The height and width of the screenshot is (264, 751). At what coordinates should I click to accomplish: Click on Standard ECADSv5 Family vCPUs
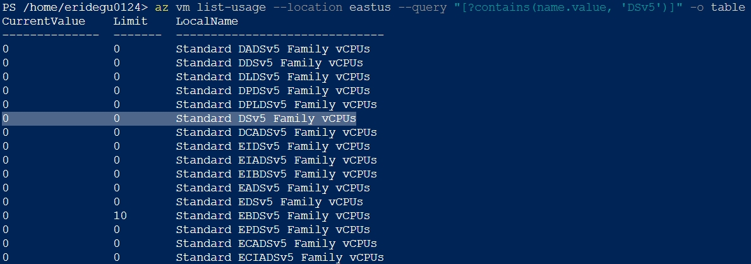click(x=276, y=244)
